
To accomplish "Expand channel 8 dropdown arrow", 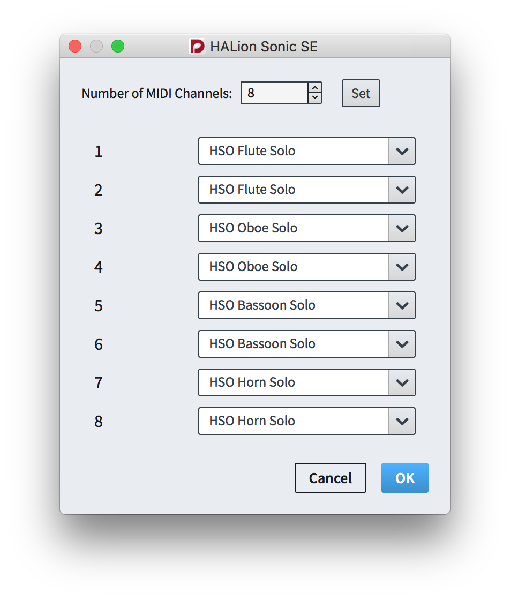I will 402,421.
